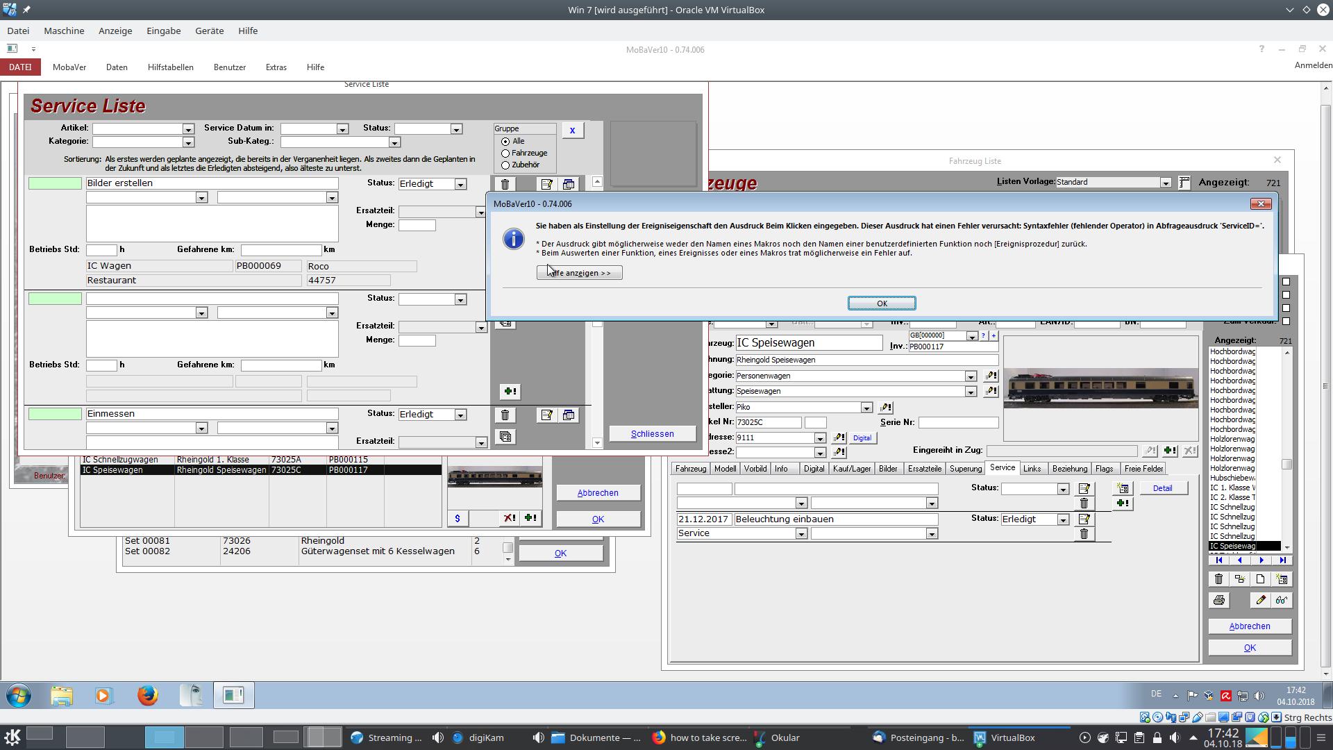
Task: Switch to the 'Kauf/Lager' tab
Action: click(x=852, y=469)
